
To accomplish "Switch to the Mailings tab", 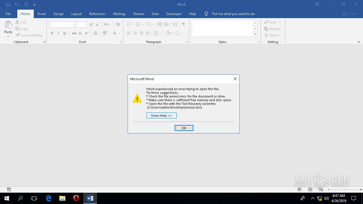I will [119, 14].
